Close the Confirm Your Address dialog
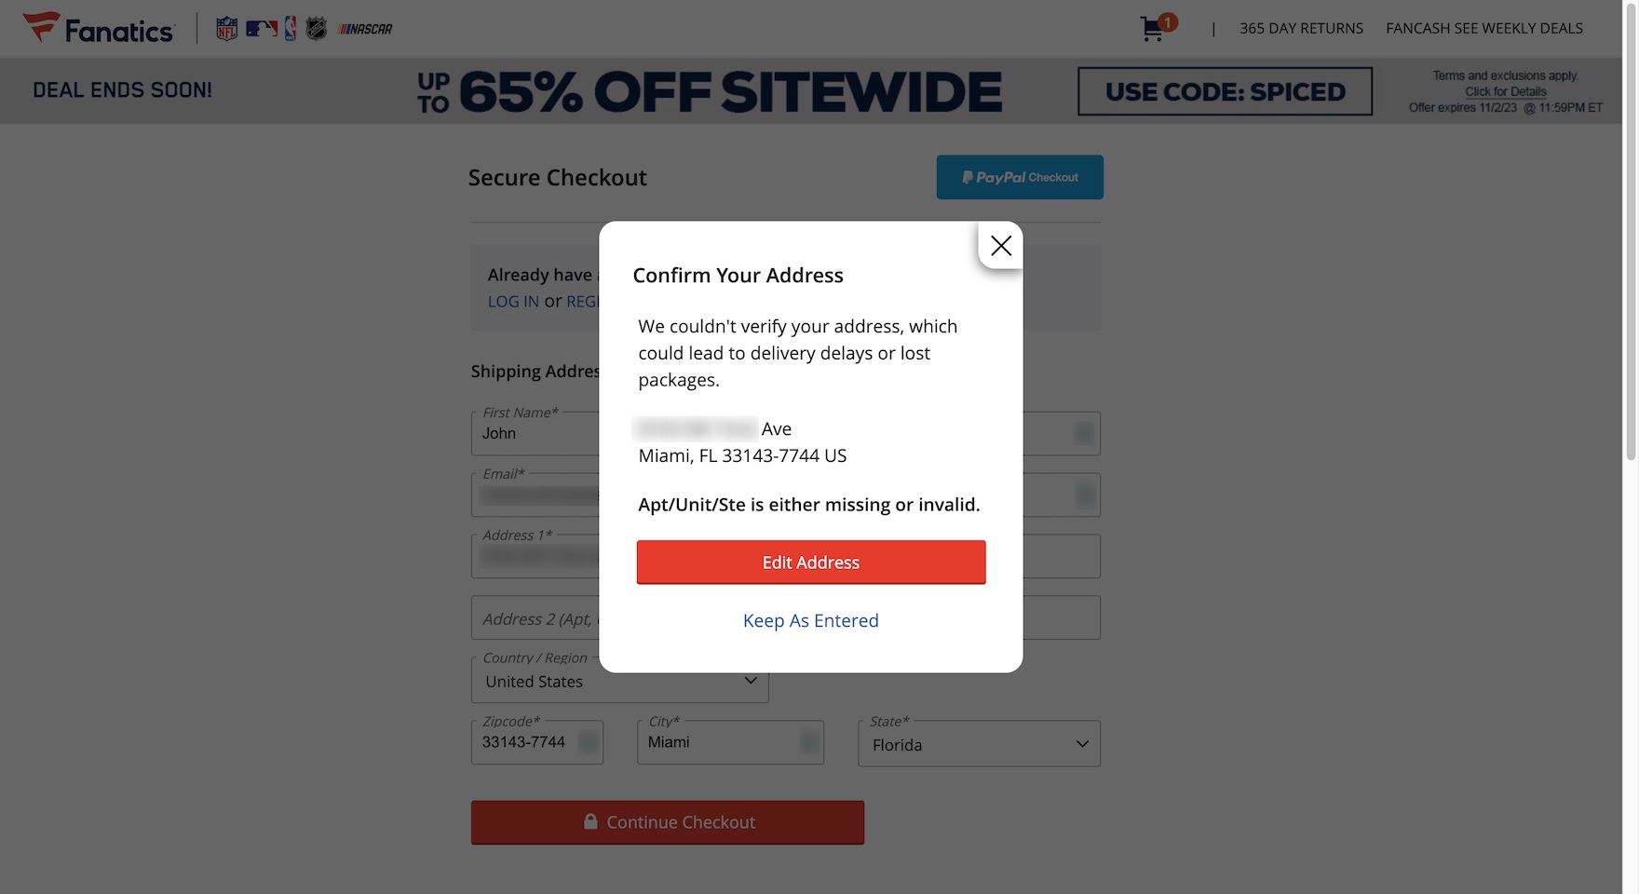Image resolution: width=1639 pixels, height=894 pixels. click(x=1000, y=246)
